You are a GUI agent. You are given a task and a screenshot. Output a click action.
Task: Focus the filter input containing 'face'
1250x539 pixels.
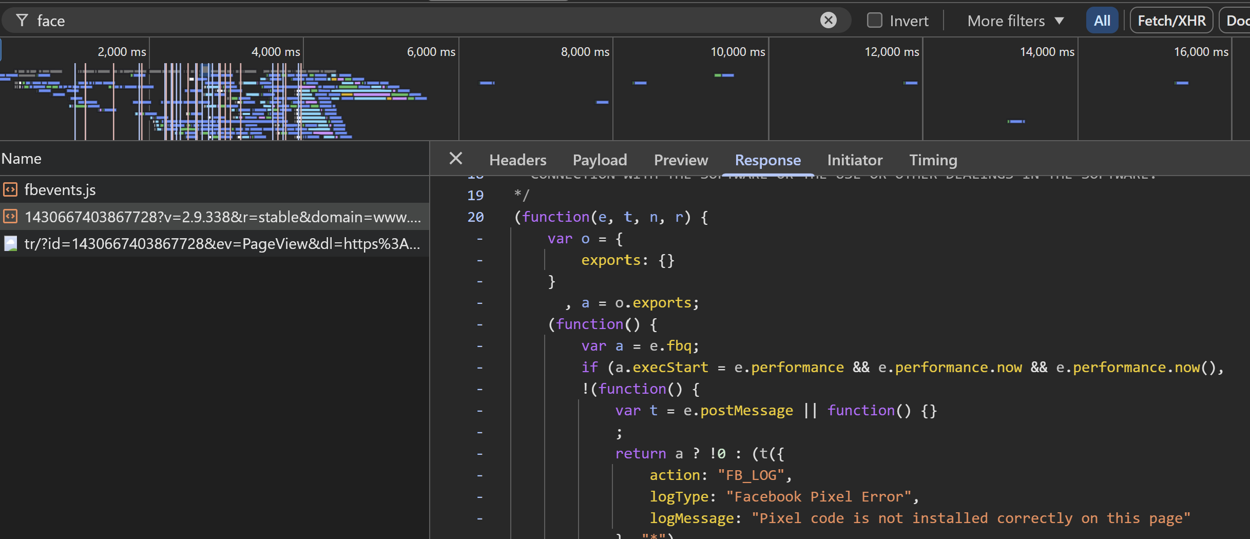click(x=426, y=21)
